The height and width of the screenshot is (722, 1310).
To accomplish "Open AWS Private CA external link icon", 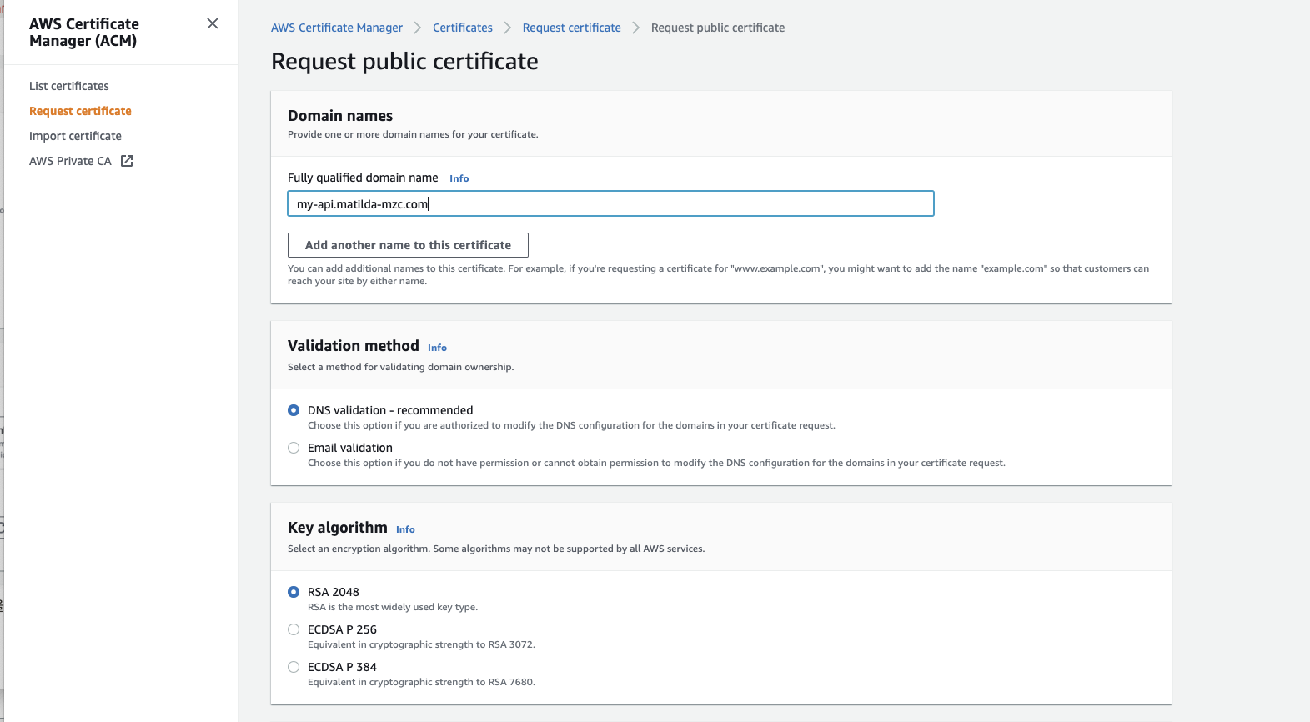I will point(127,161).
